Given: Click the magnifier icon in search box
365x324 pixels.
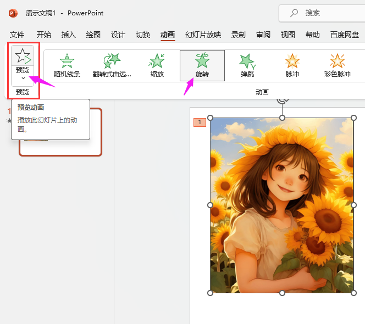Looking at the screenshot, I should coord(294,13).
